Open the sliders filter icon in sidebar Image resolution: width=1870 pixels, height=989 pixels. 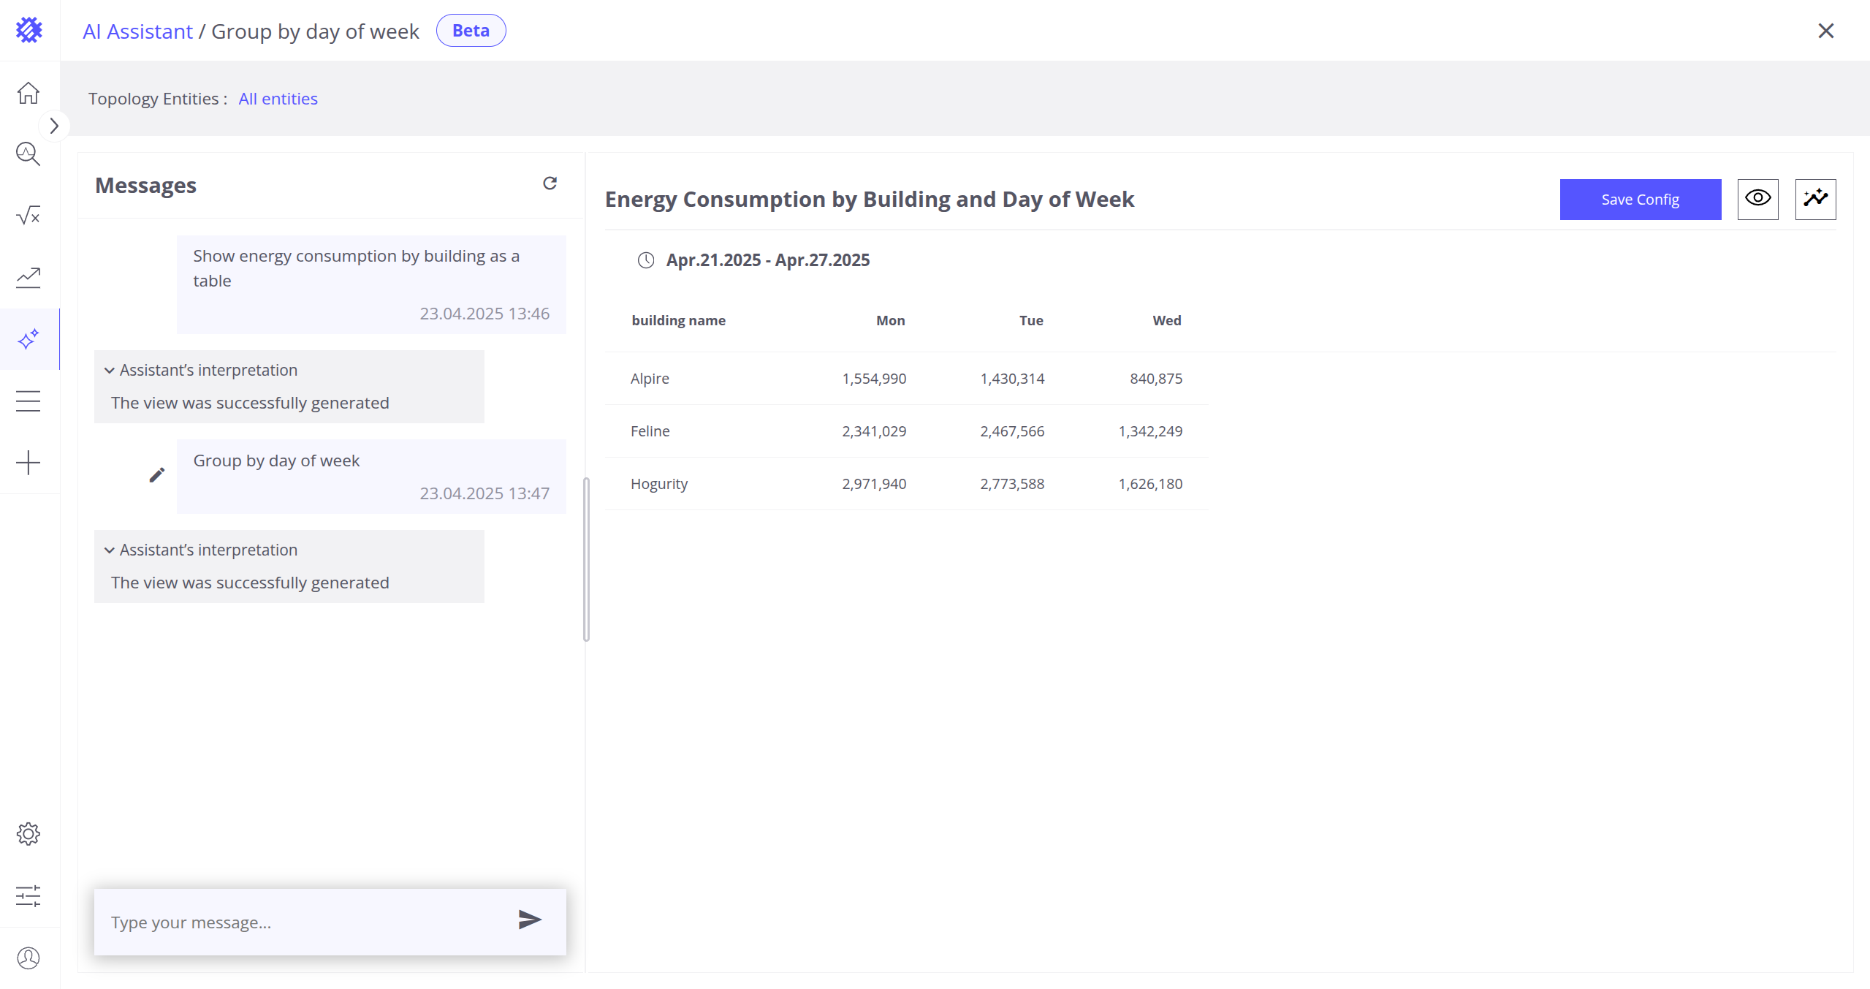click(x=28, y=895)
